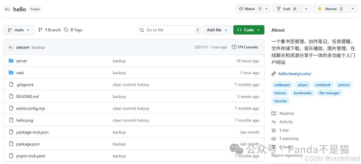The height and width of the screenshot is (164, 361).
Task: Open the web folder name
Action: [20, 73]
